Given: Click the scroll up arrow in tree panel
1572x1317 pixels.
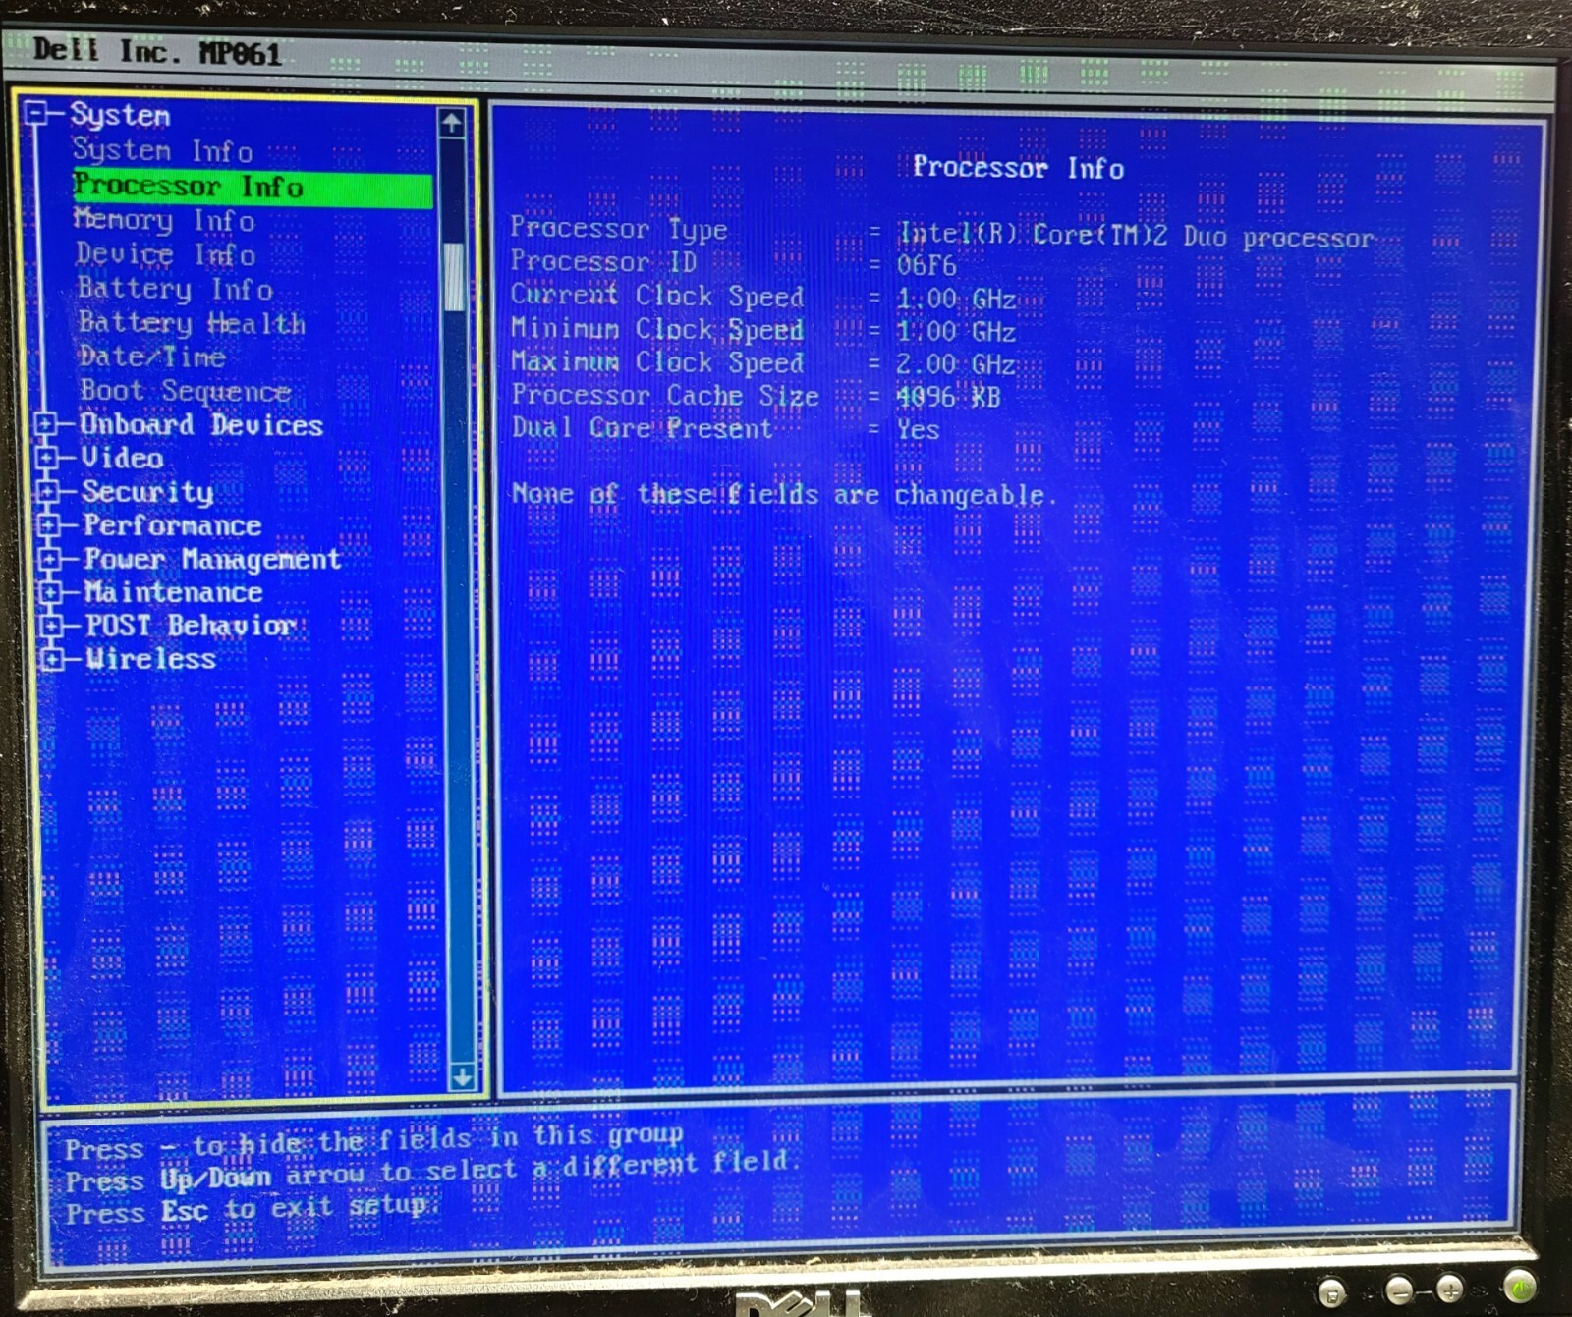Looking at the screenshot, I should [452, 123].
